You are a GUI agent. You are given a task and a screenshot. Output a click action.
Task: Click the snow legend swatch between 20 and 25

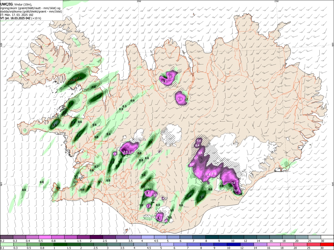pyautogui.click(x=302, y=237)
